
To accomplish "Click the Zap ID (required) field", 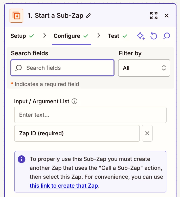I will (77, 133).
